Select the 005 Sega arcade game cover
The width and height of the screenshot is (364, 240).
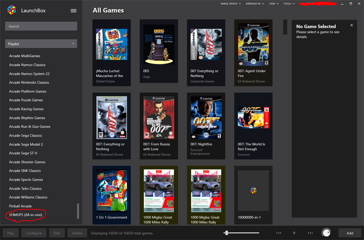coord(159,44)
